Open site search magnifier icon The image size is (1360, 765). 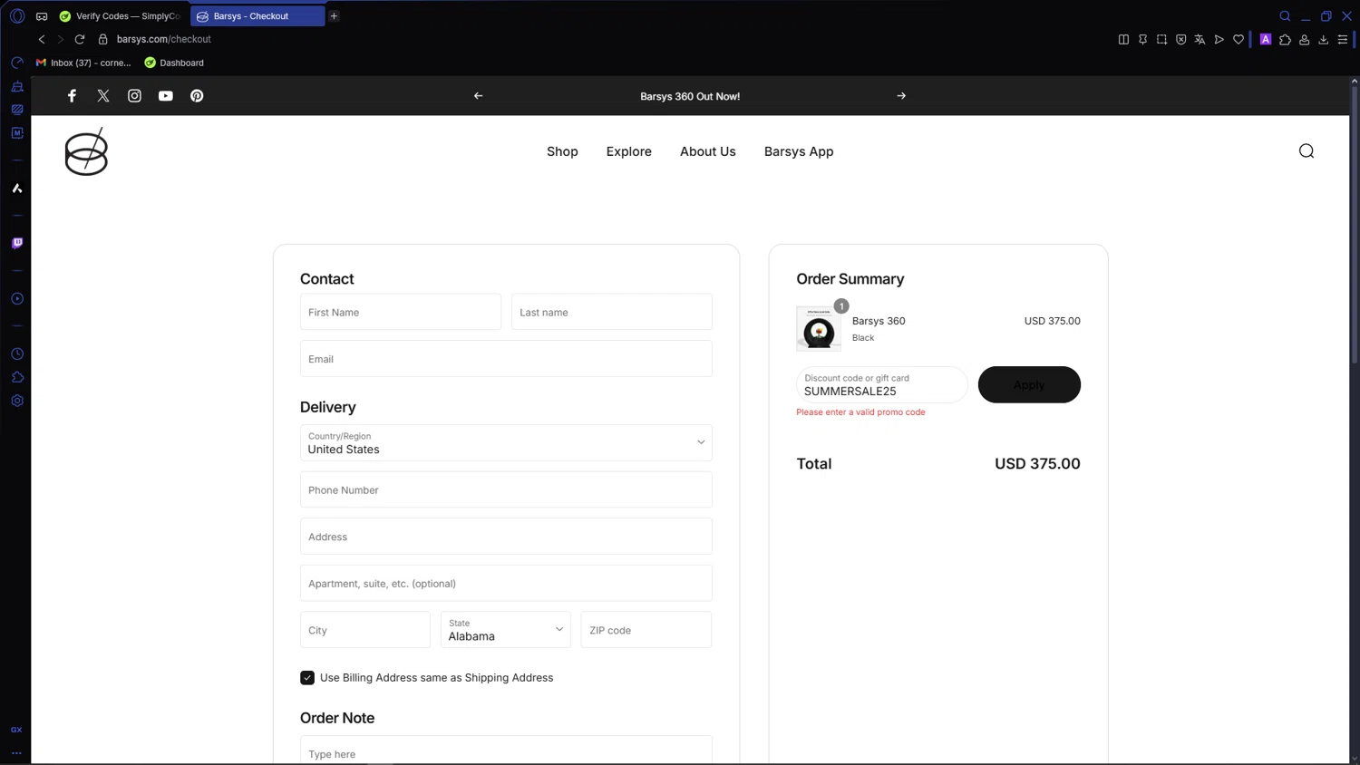tap(1307, 151)
